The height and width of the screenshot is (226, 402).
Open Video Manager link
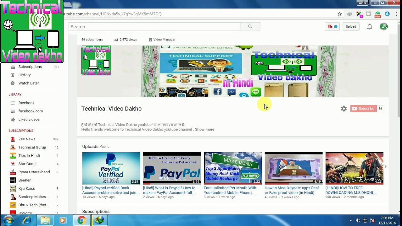tap(162, 40)
